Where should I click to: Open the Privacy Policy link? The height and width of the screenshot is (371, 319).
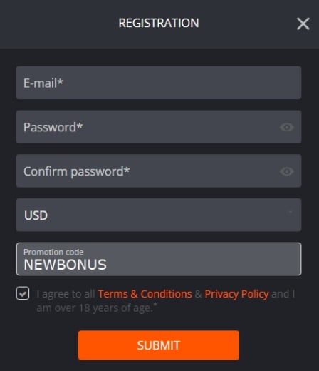236,294
